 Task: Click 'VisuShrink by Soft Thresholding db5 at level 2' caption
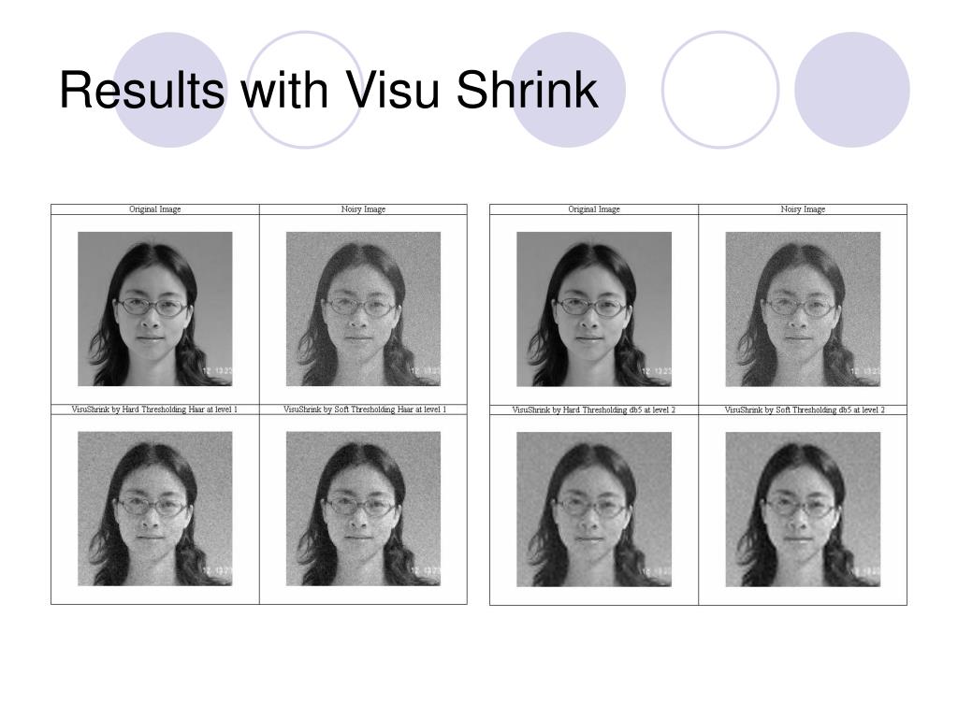click(805, 410)
